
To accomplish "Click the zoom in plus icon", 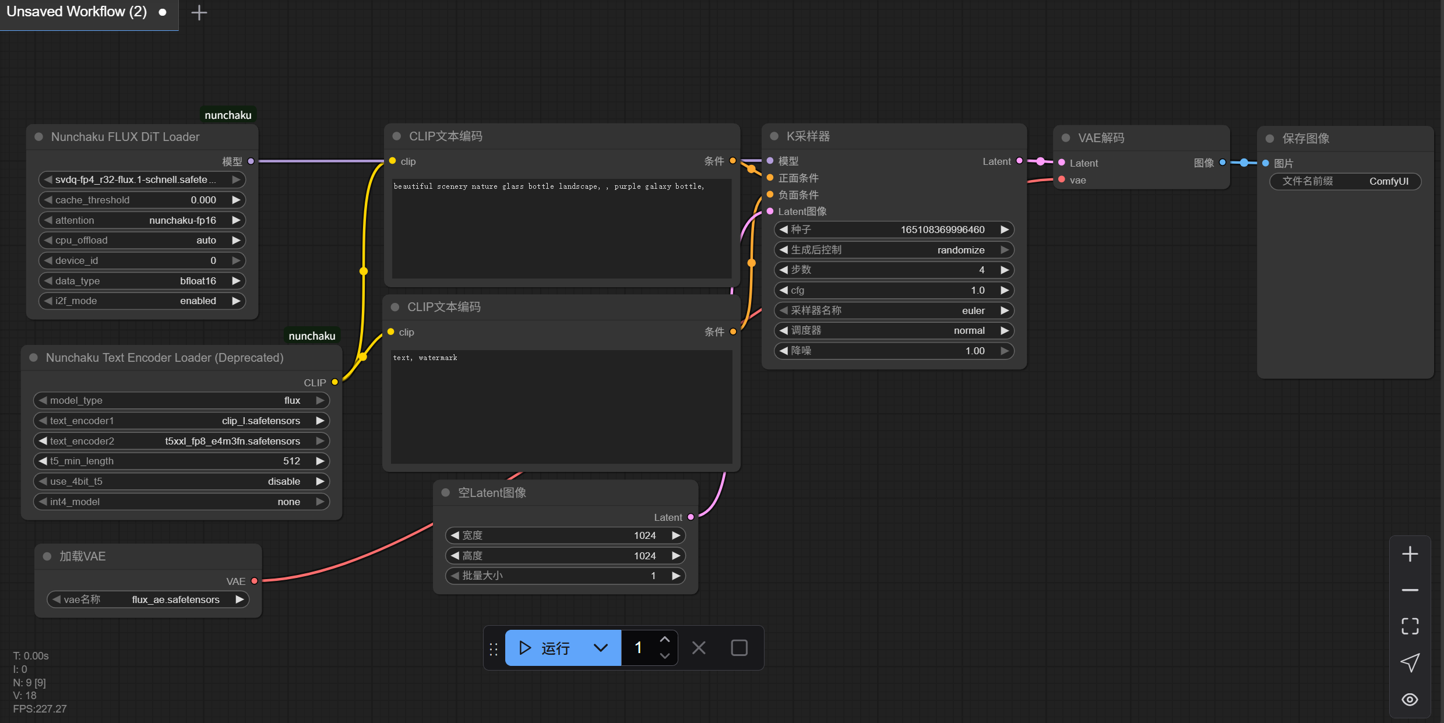I will click(1410, 553).
